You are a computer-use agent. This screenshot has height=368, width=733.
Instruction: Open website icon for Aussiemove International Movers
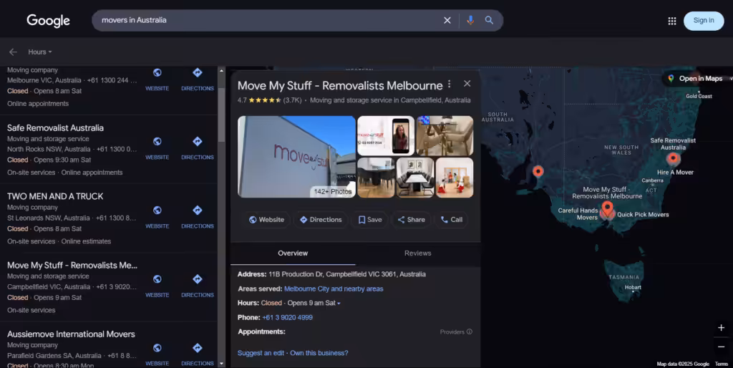157,348
